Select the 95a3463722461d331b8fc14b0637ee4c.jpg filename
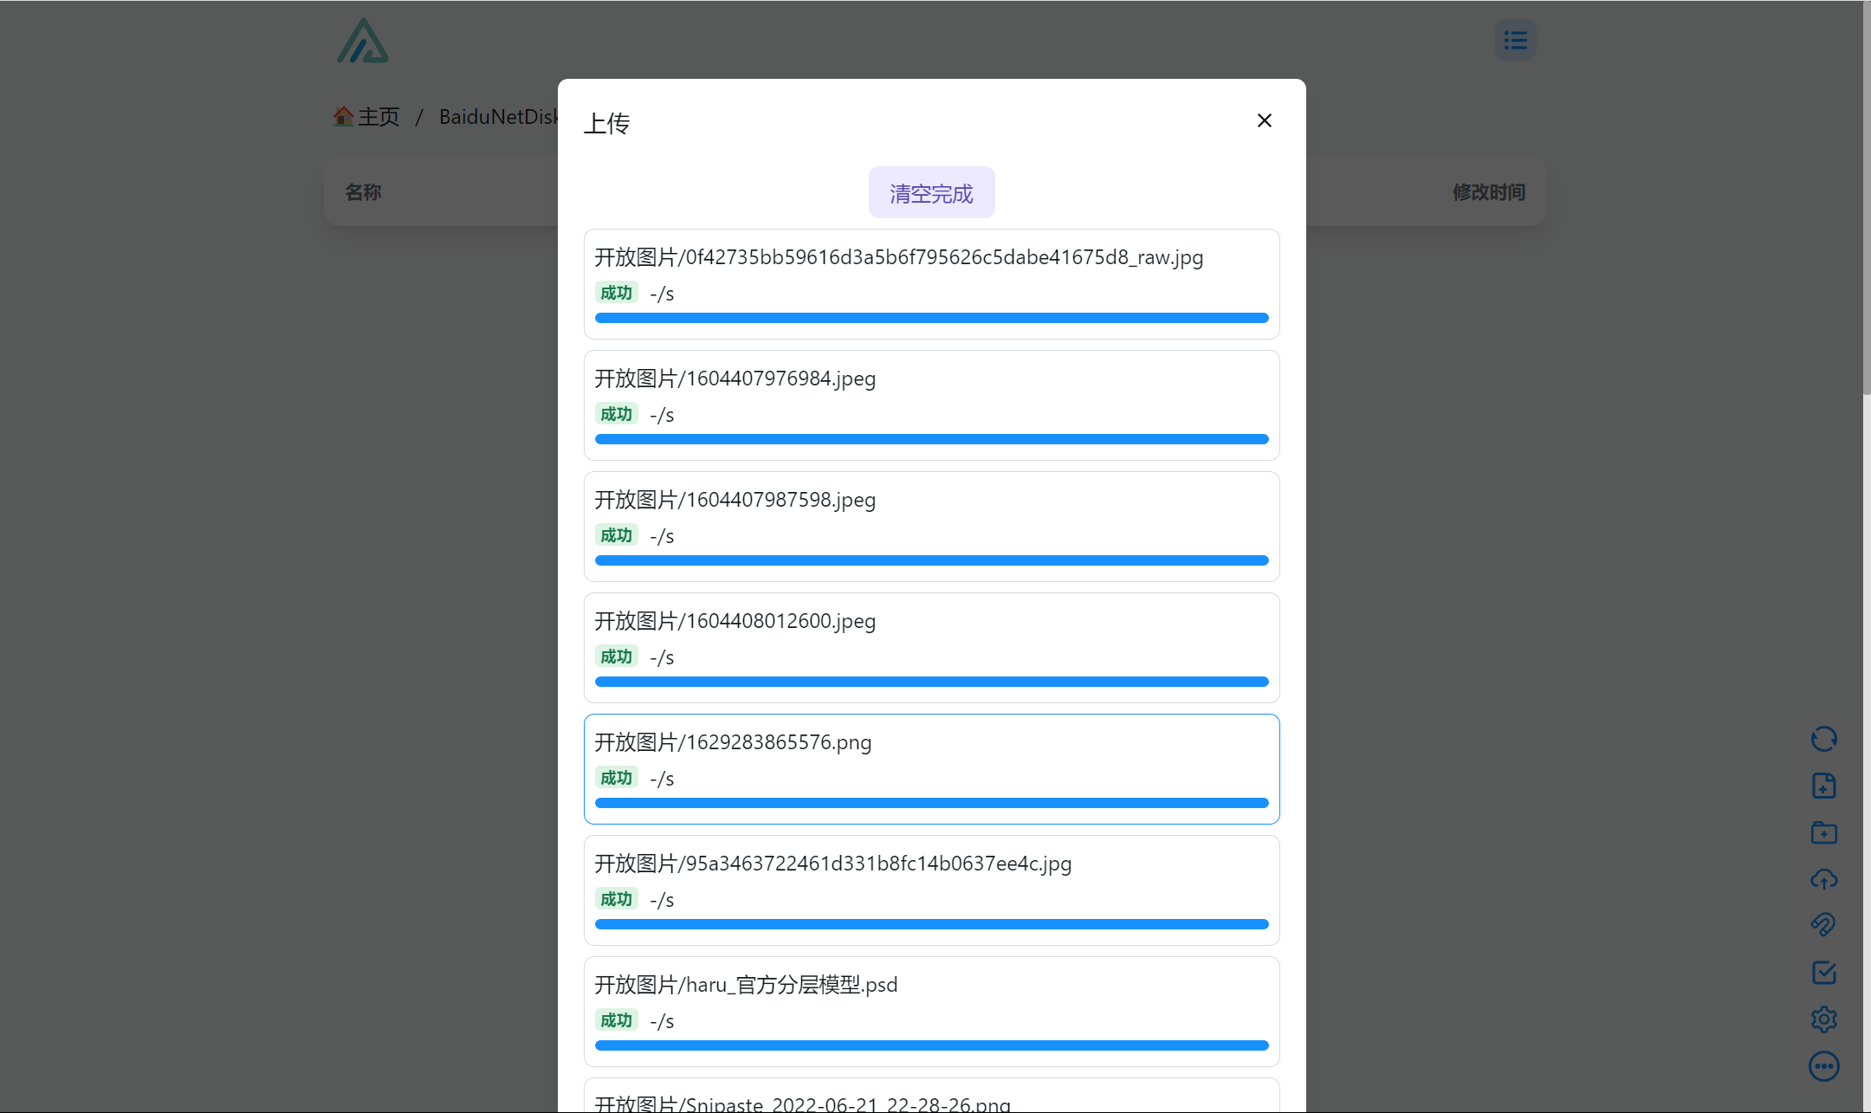This screenshot has height=1113, width=1871. point(832,864)
